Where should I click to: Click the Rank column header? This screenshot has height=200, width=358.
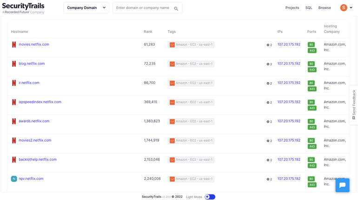[148, 32]
